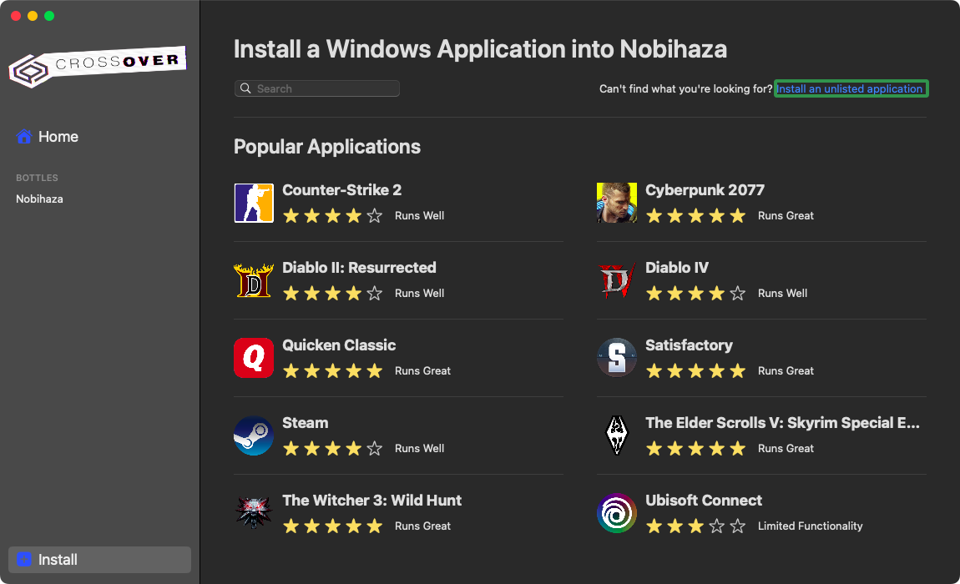This screenshot has height=584, width=960.
Task: Choose the Satisfactory app icon
Action: tap(617, 358)
